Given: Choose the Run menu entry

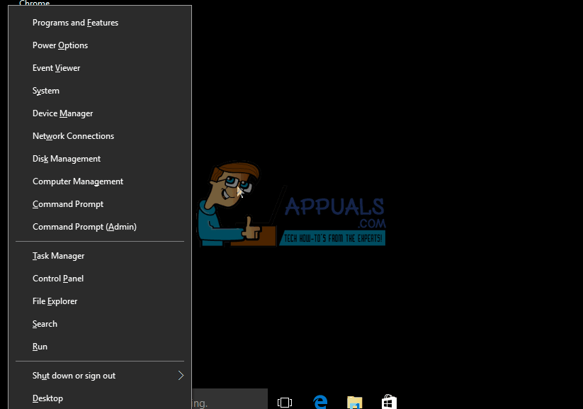Looking at the screenshot, I should click(x=40, y=347).
